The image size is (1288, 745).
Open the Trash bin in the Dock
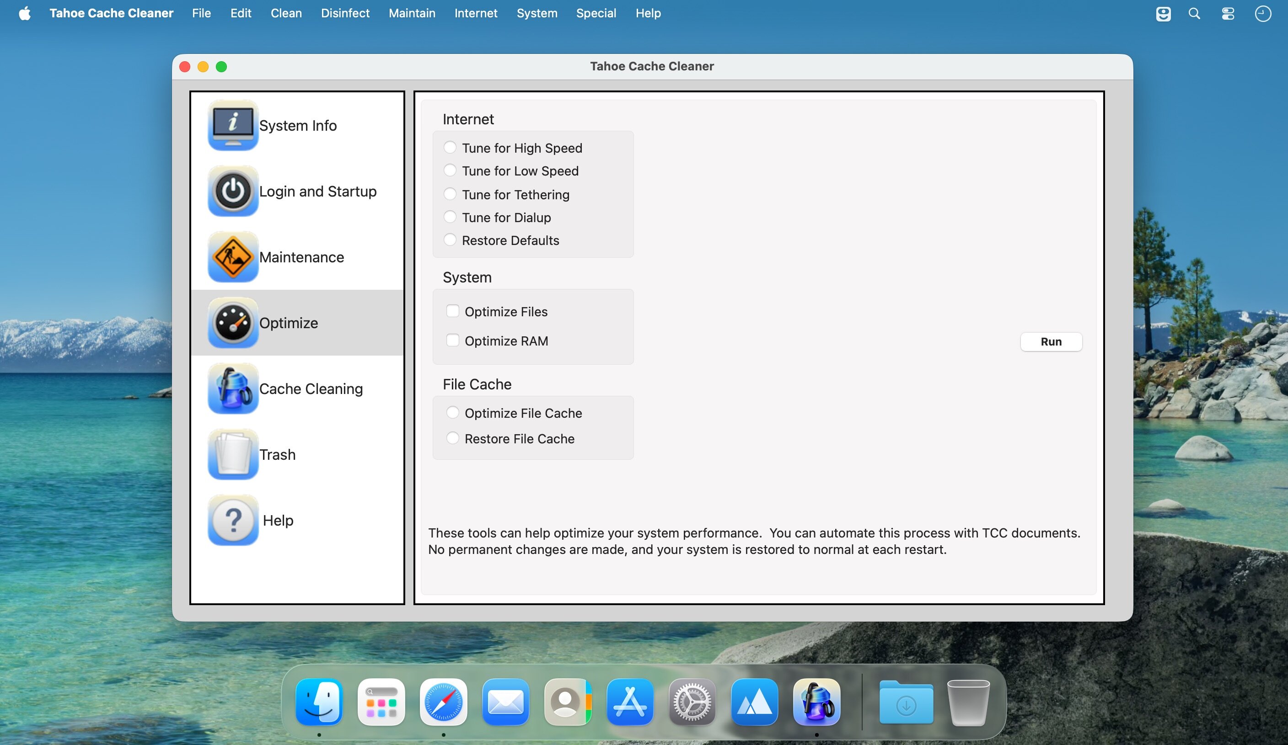pos(968,702)
